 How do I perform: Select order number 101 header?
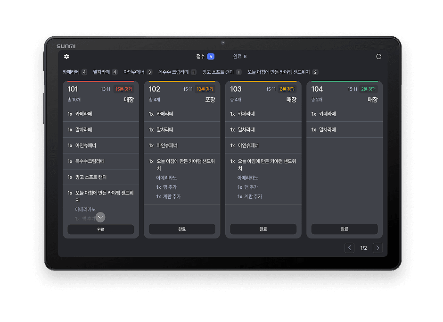[73, 89]
